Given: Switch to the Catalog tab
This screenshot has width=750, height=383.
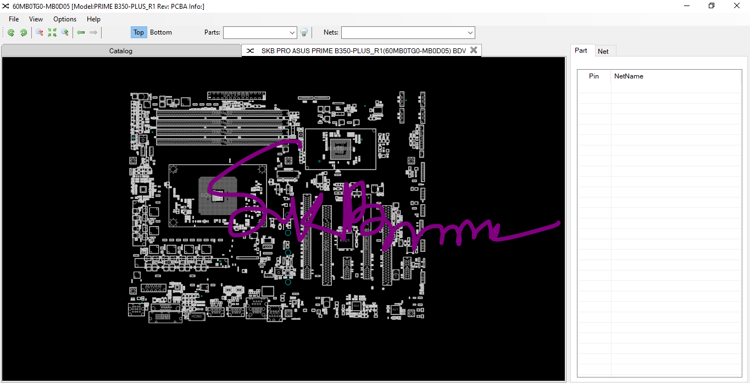Looking at the screenshot, I should 121,51.
